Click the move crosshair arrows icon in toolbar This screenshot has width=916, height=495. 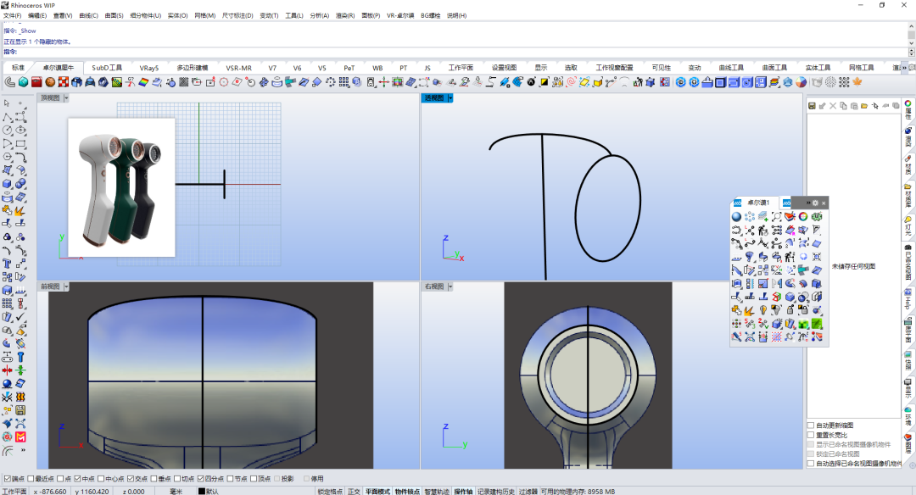[384, 82]
